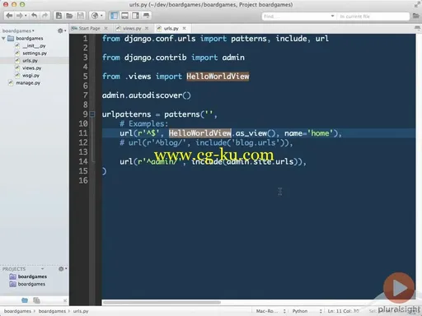Switch to the Start Page tab
Screen dimensions: 422x316
coord(89,28)
